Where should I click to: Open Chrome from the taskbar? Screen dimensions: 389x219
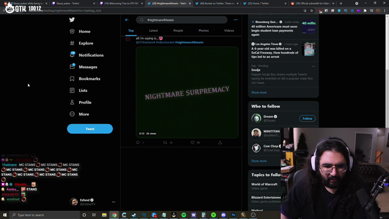click(x=114, y=215)
